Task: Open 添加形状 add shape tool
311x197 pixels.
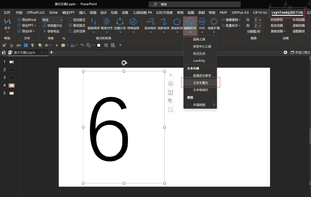Action: coord(177,25)
